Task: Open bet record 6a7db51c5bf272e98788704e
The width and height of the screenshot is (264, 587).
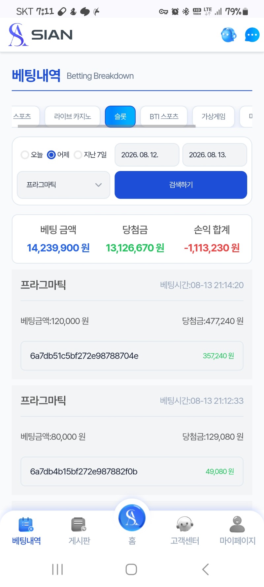Action: click(132, 356)
